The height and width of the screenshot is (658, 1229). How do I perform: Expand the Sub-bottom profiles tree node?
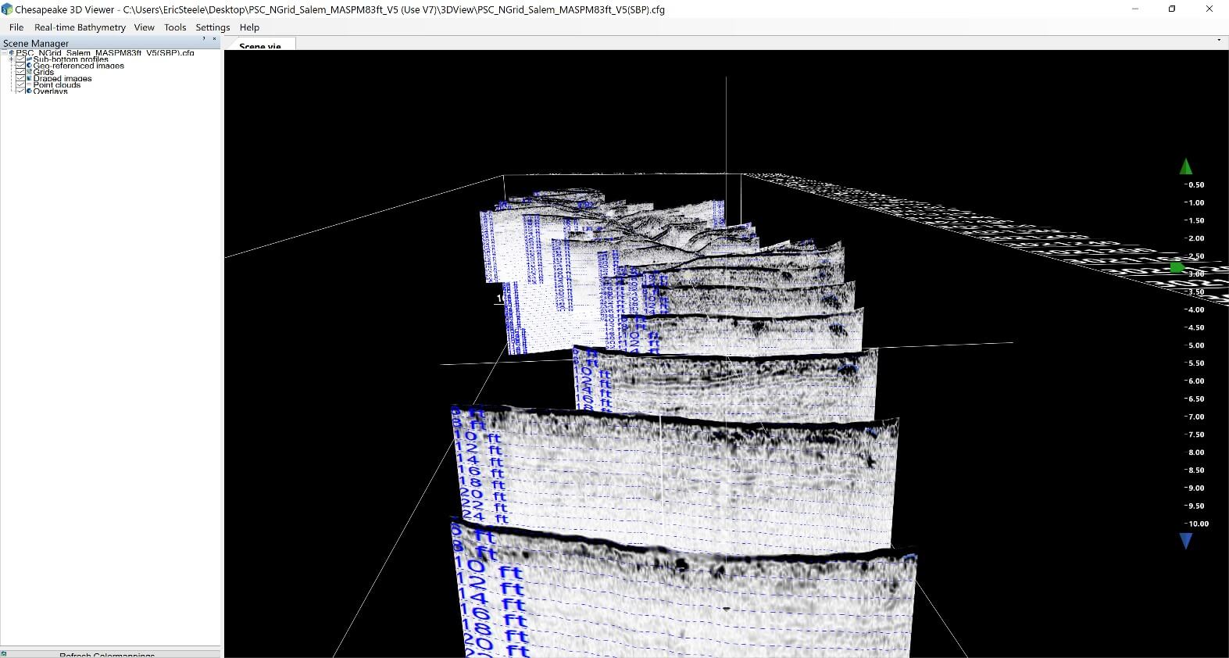pyautogui.click(x=11, y=59)
